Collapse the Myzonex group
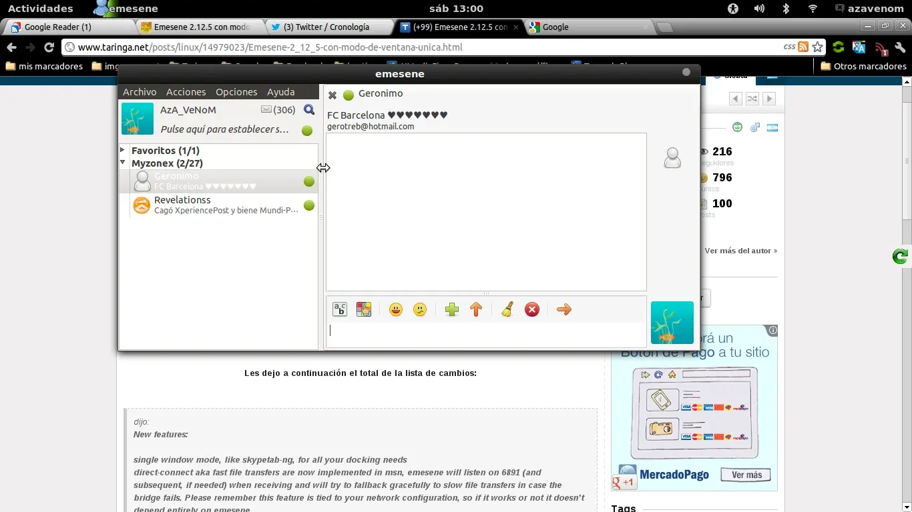912x512 pixels. 122,163
